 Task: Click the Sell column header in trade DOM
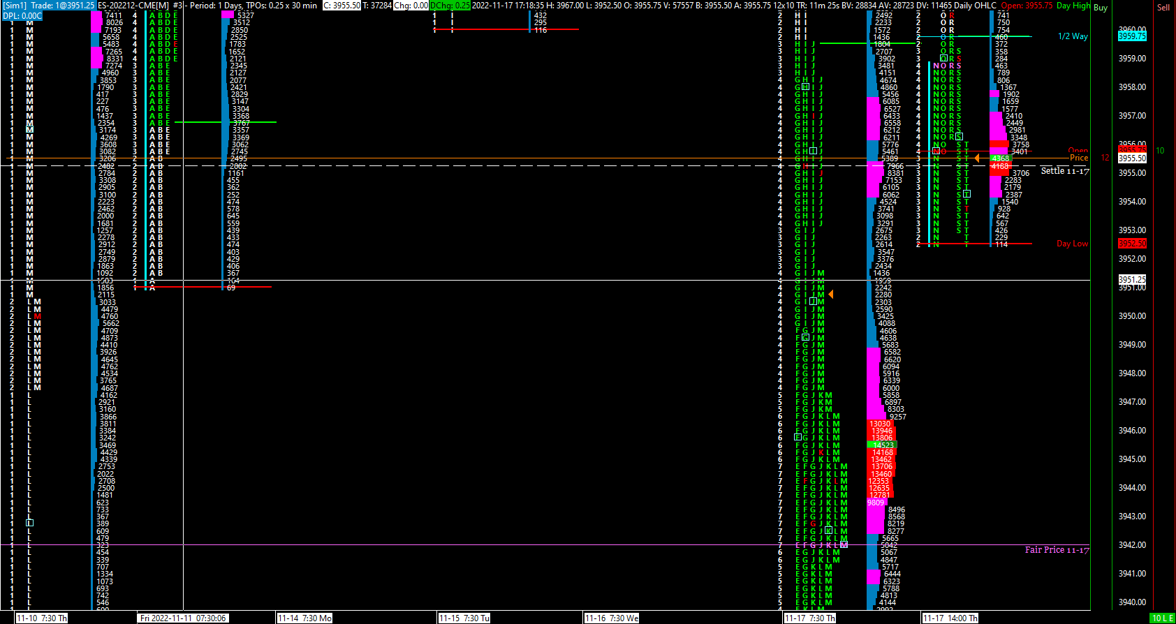pyautogui.click(x=1163, y=8)
